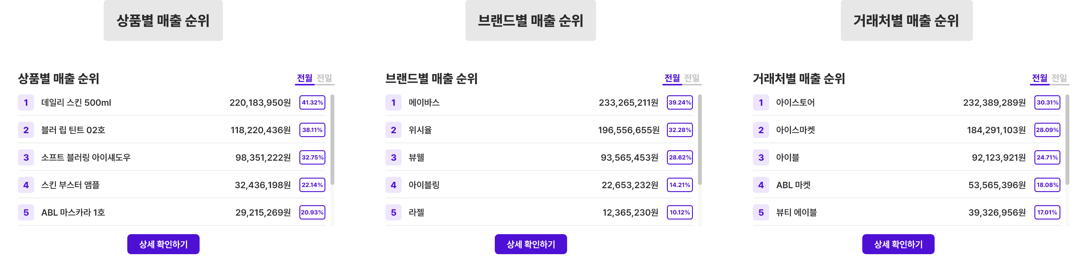
Task: Click 41.32% percentage badge for top product
Action: click(x=312, y=103)
